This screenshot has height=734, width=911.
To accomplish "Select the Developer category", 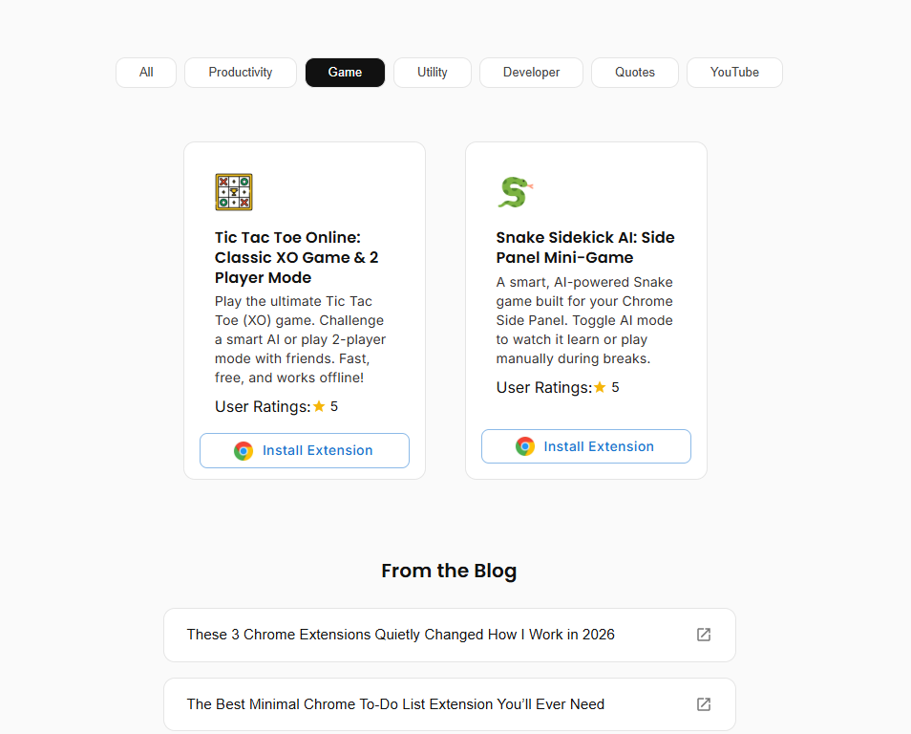I will pos(531,72).
